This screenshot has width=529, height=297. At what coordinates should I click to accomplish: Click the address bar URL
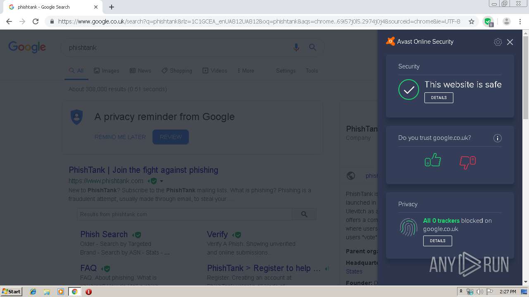click(x=259, y=21)
